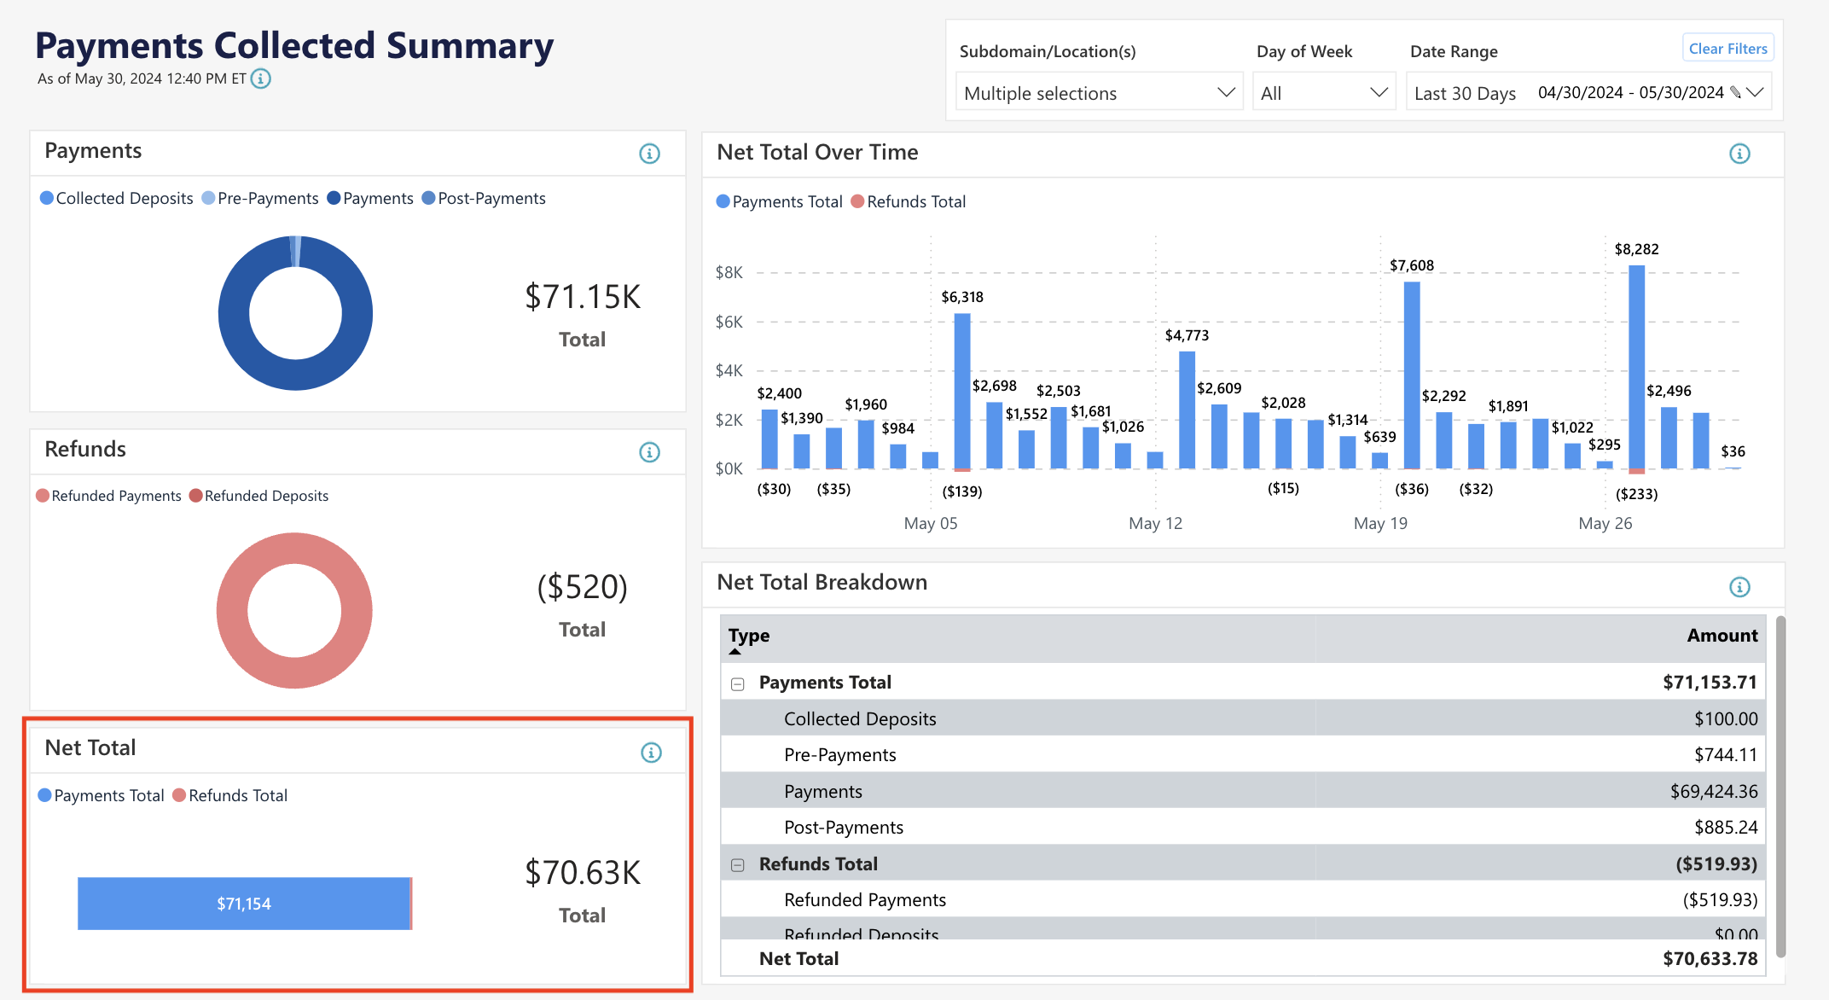Image resolution: width=1829 pixels, height=1000 pixels.
Task: Open the Date Range dropdown chevron
Action: point(1756,91)
